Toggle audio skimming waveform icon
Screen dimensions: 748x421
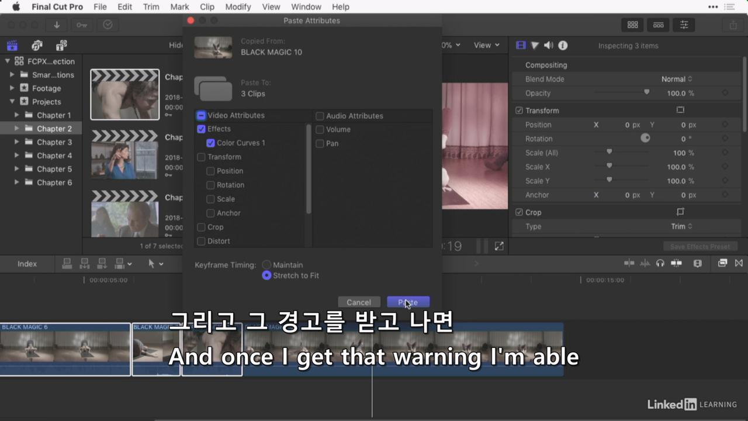(645, 263)
